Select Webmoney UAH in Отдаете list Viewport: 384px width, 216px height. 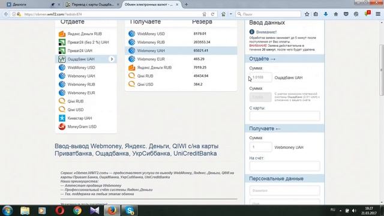[86, 76]
